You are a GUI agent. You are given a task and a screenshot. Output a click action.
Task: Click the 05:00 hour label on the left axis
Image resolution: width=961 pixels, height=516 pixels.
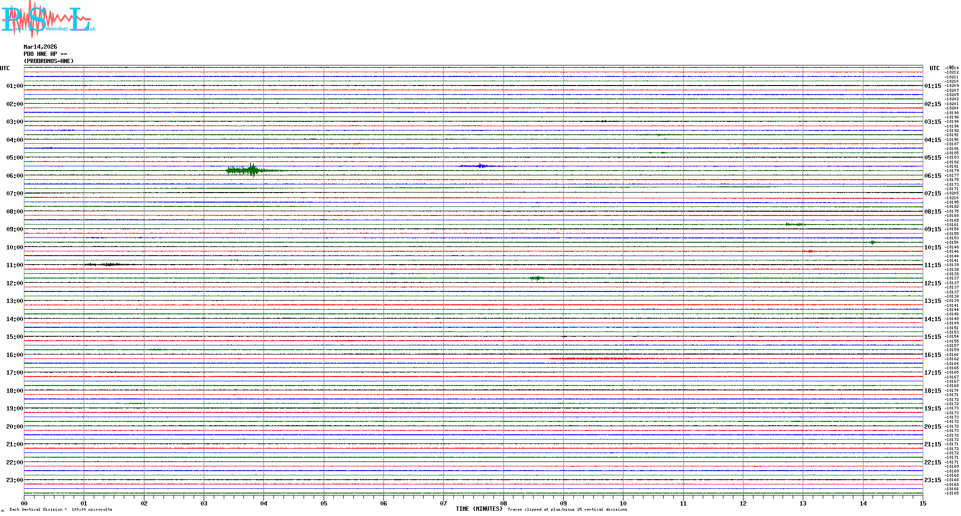click(x=14, y=158)
